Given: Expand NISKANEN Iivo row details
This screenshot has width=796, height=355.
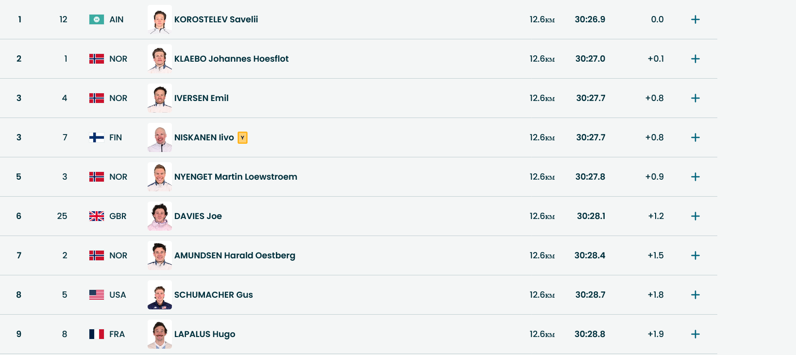Looking at the screenshot, I should (695, 137).
